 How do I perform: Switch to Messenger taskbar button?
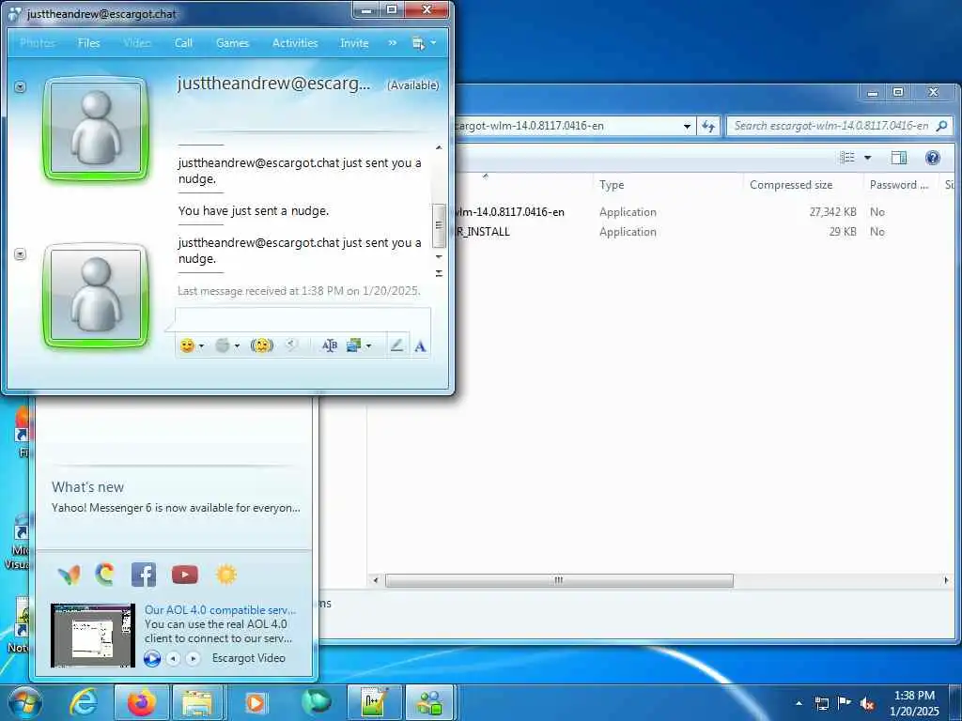(430, 702)
